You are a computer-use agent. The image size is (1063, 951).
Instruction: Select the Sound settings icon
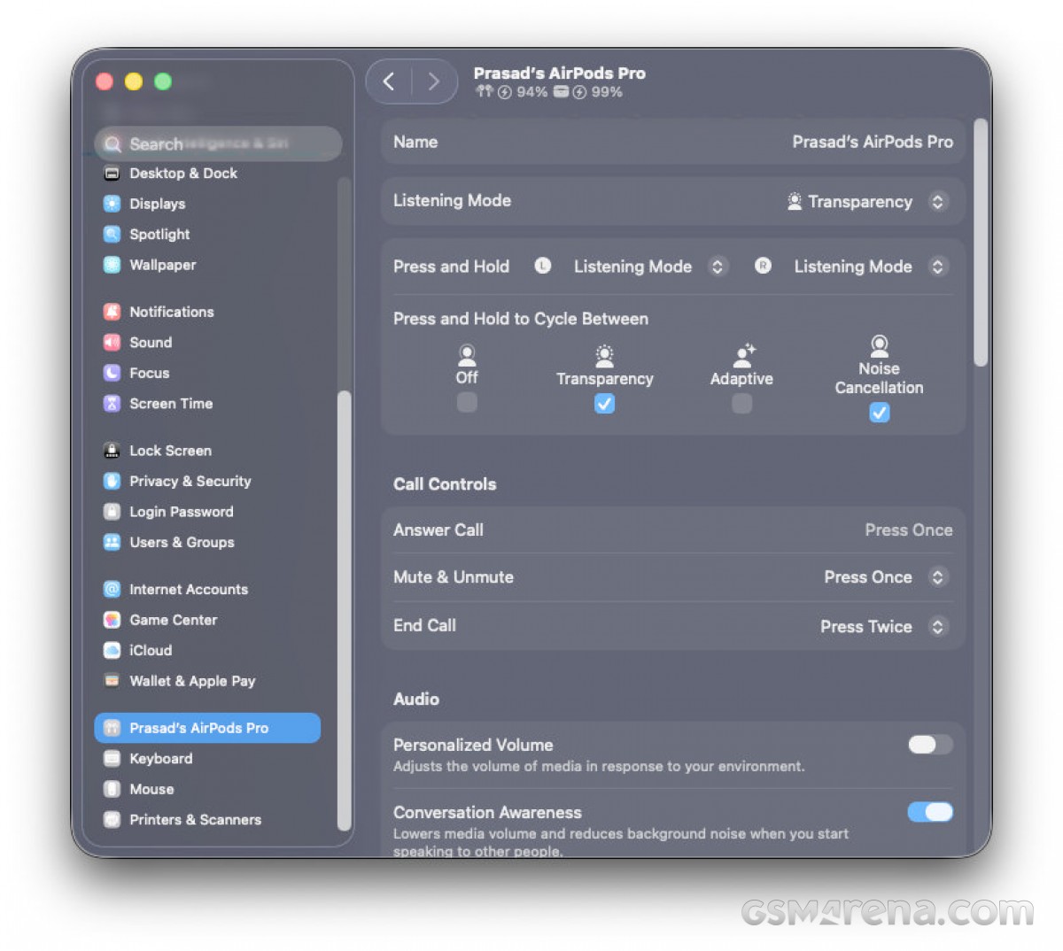(x=112, y=343)
